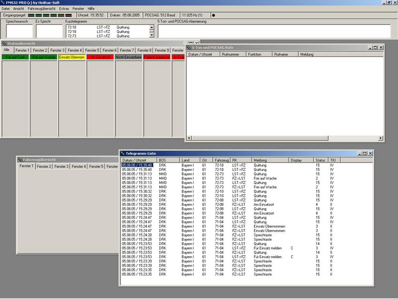This screenshot has height=299, width=398.
Task: Open the Fahrzeugübersicht menu
Action: point(41,8)
